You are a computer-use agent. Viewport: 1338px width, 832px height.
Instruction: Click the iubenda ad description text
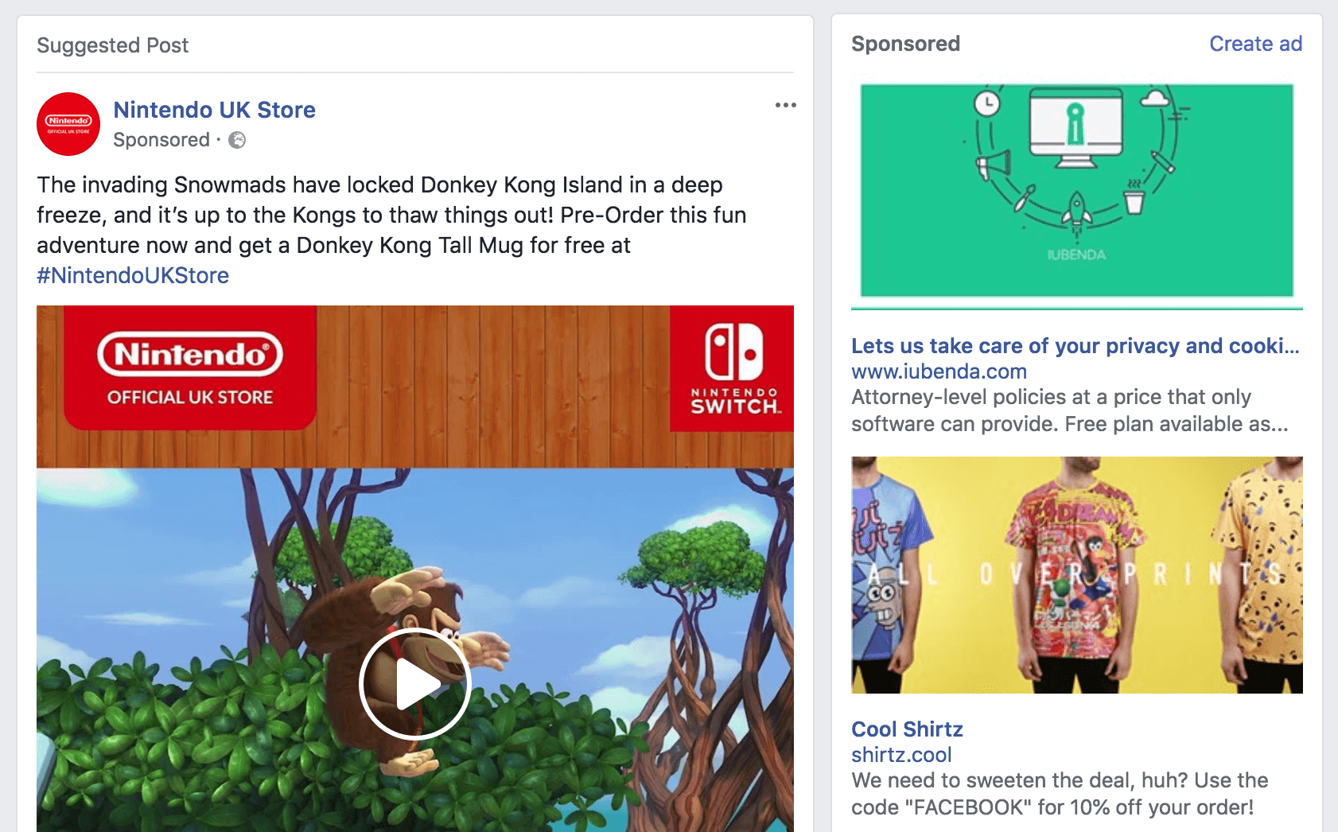coord(1070,410)
